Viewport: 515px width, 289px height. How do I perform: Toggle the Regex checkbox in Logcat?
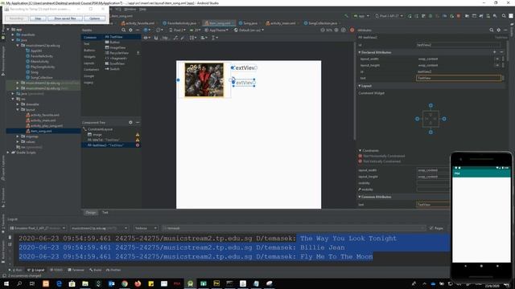click(x=431, y=228)
